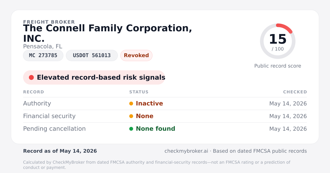Click The Connell Family Corporation company title

[108, 33]
